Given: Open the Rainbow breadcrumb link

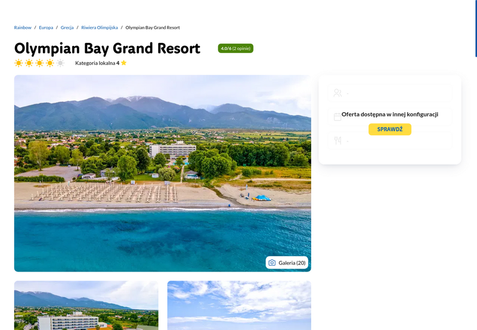Looking at the screenshot, I should coord(23,27).
